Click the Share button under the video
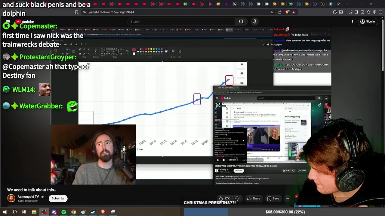Viewport: 385px width, 216px height. 253,198
